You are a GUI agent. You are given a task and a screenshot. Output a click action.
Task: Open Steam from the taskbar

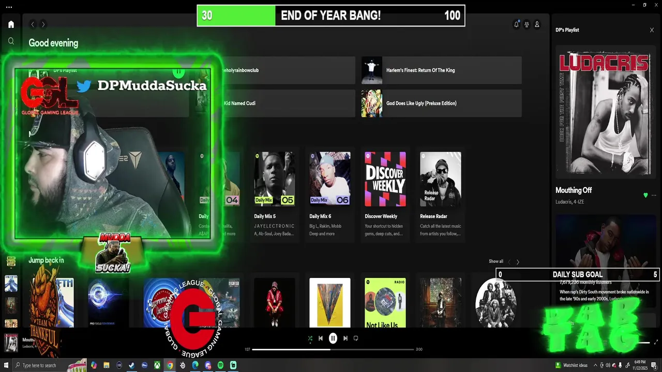(x=132, y=365)
